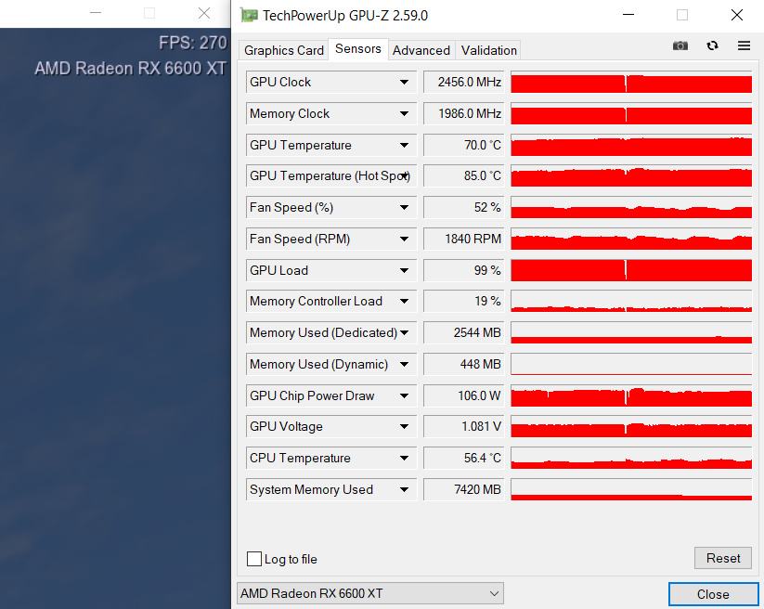Take a screenshot with the camera icon

click(x=680, y=45)
